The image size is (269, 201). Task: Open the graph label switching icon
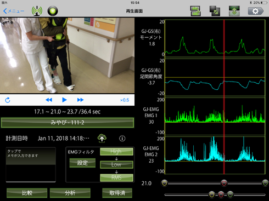195,11
